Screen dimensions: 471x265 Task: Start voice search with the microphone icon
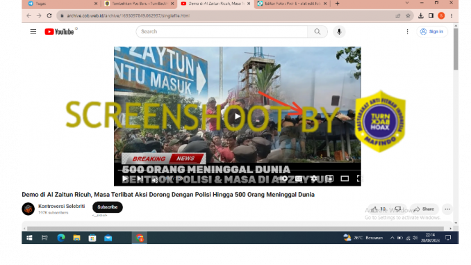(339, 31)
